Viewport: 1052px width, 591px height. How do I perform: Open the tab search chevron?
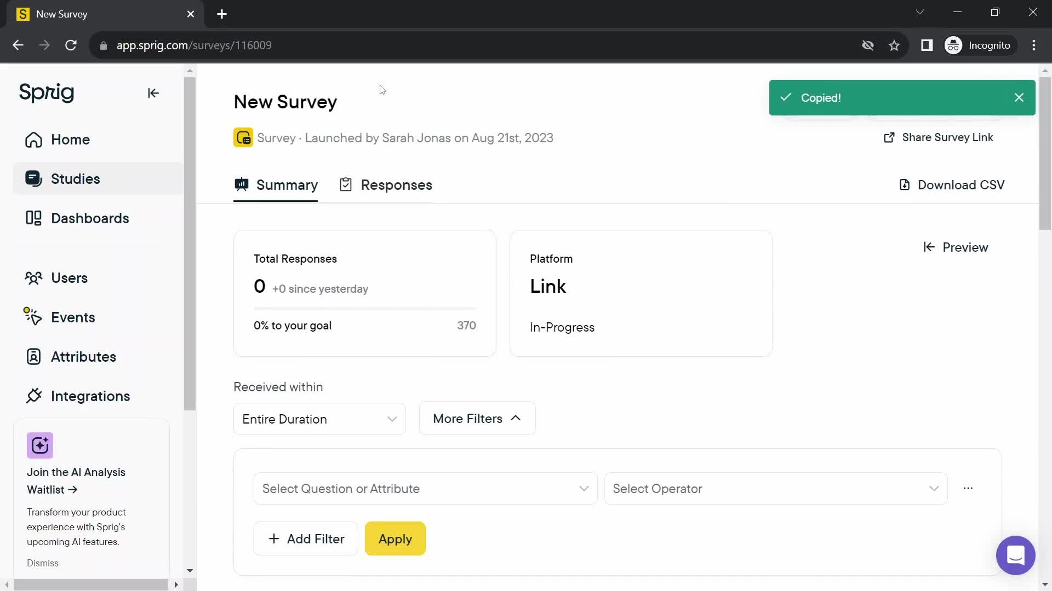[x=920, y=12]
